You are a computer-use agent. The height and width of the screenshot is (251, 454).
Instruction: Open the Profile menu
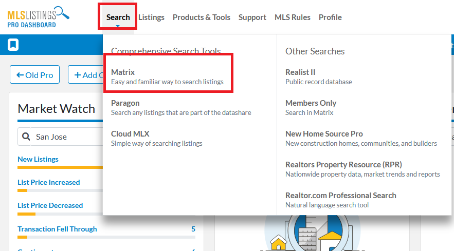[x=330, y=17]
